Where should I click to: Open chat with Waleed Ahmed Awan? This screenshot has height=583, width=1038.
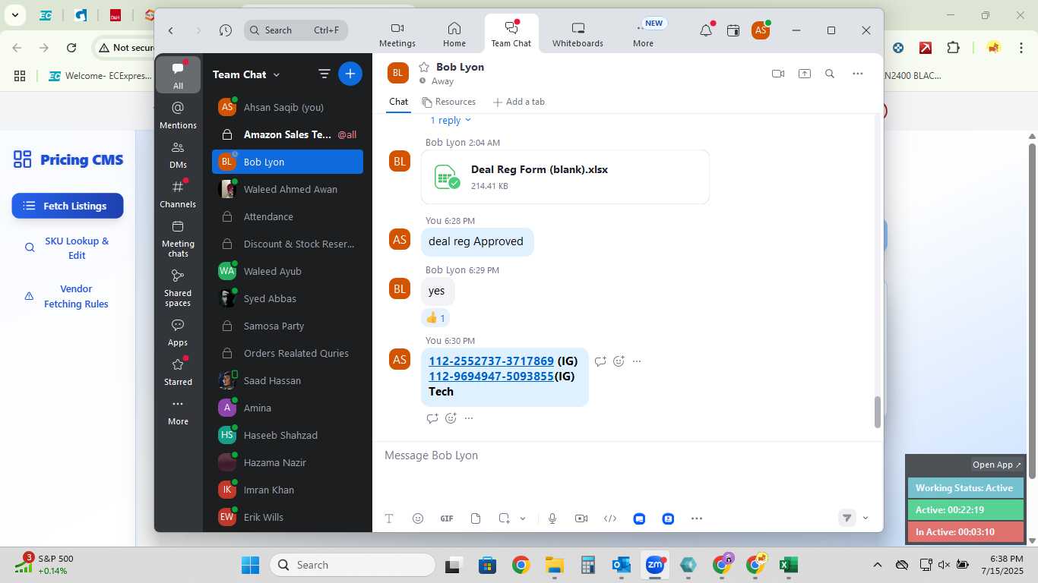287,189
